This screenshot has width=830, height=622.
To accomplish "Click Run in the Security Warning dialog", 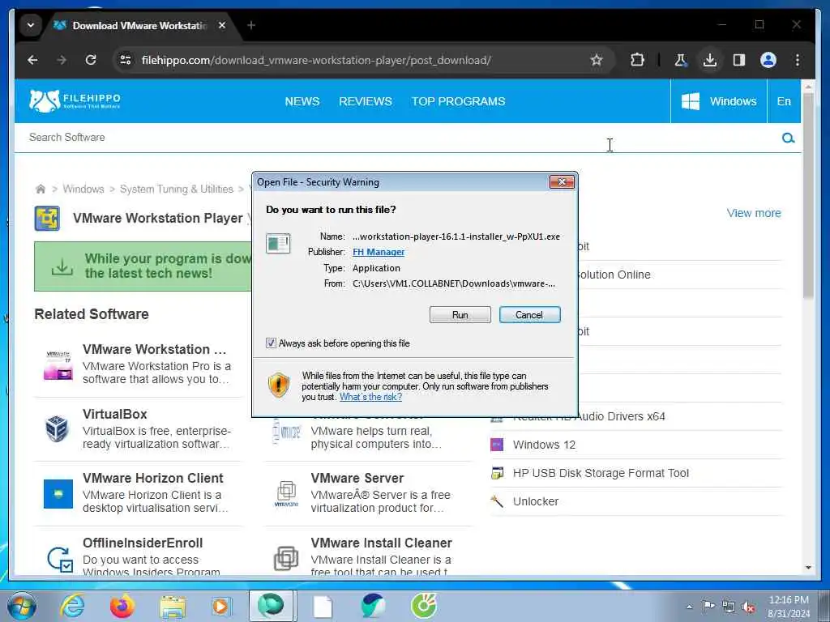I will (460, 315).
